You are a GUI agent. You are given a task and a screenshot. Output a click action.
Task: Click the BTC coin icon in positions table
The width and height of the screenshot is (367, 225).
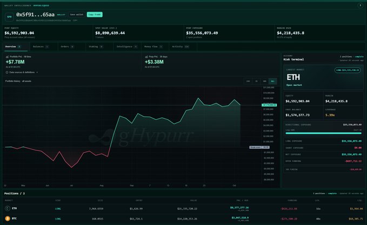tap(8, 219)
